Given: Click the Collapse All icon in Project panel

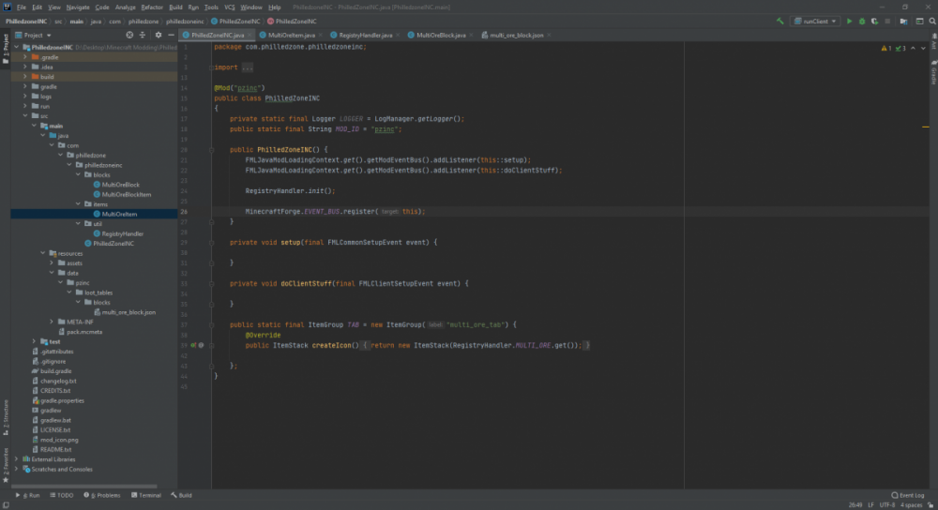Looking at the screenshot, I should [x=143, y=36].
